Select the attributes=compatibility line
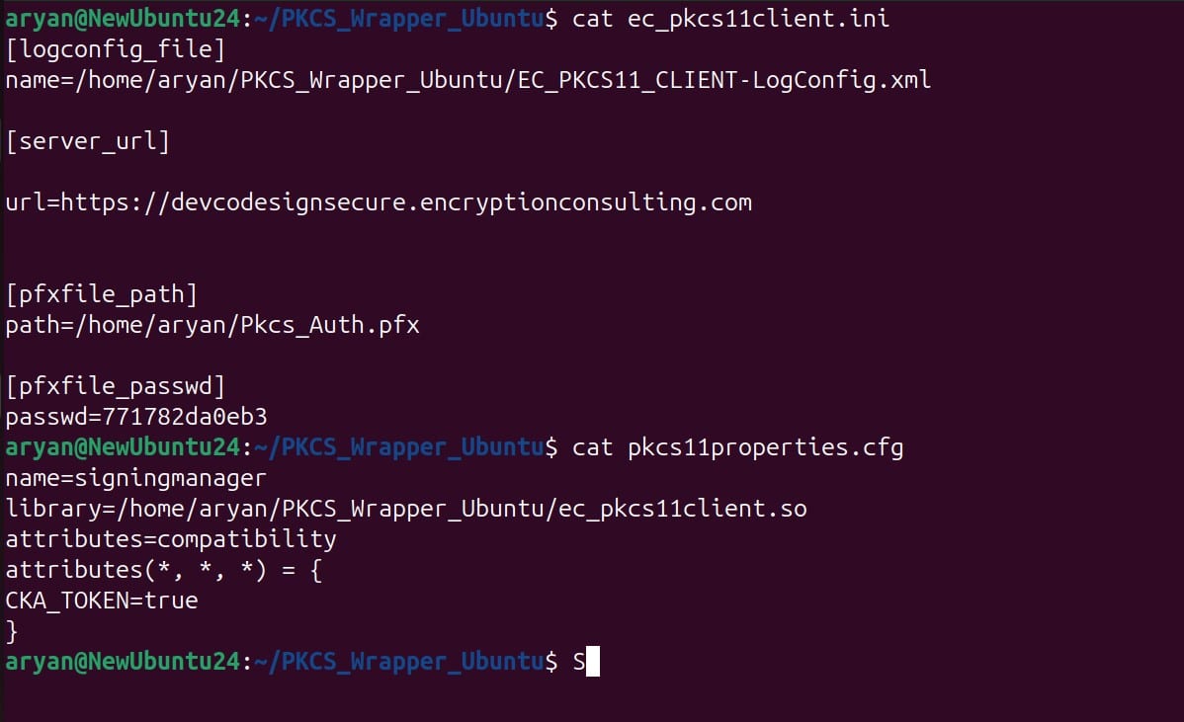The width and height of the screenshot is (1184, 722). pos(171,539)
